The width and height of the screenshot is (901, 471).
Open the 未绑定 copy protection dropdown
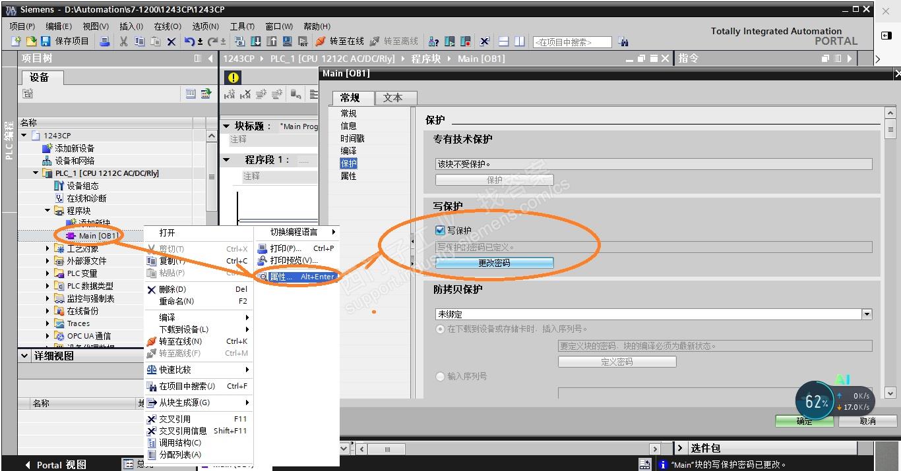coord(867,314)
